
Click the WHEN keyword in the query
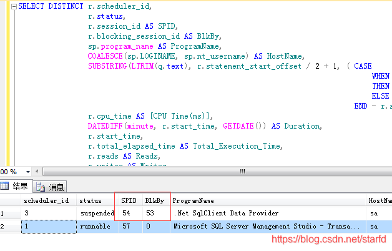[381, 76]
